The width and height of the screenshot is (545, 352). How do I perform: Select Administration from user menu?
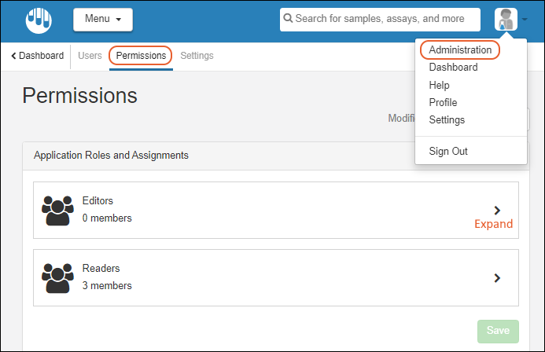coord(460,50)
